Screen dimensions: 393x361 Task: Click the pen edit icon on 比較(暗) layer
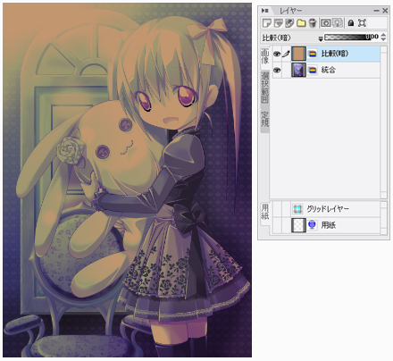point(286,54)
